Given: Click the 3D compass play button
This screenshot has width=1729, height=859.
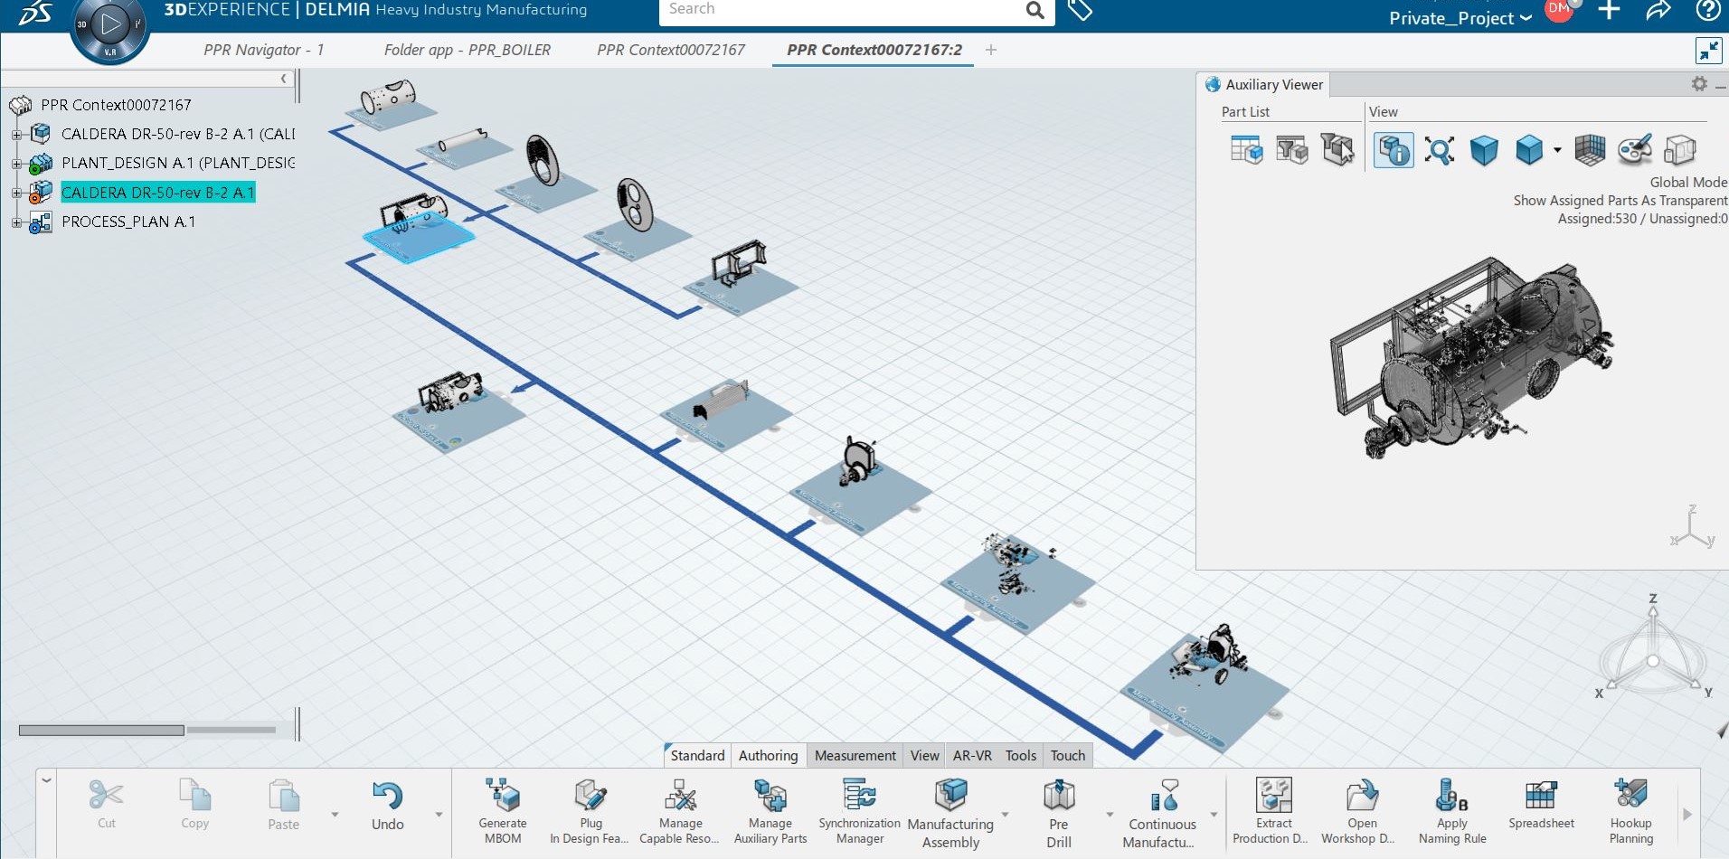Looking at the screenshot, I should tap(110, 25).
